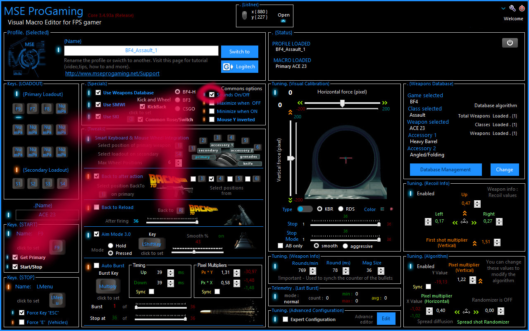Choose Hold aim mode

pos(111,245)
